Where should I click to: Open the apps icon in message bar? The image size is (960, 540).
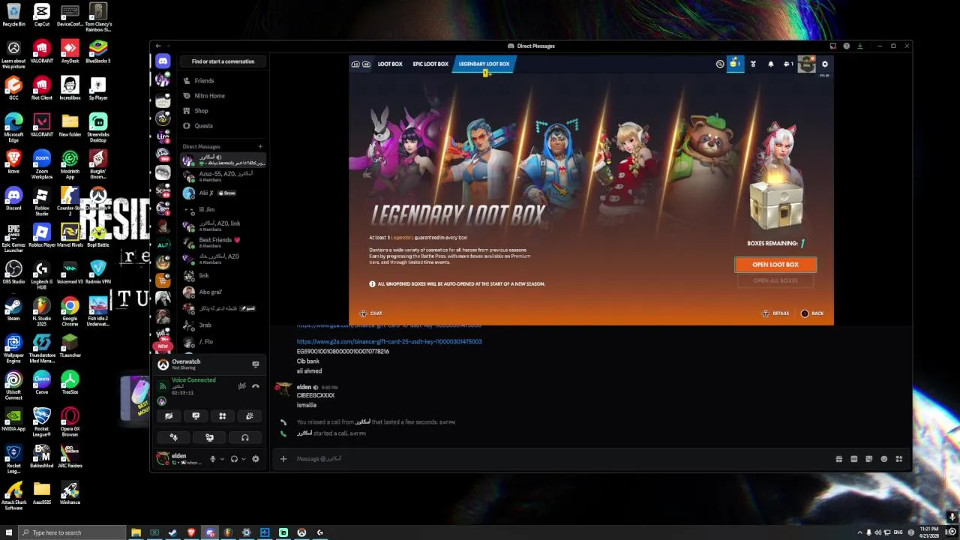point(899,459)
